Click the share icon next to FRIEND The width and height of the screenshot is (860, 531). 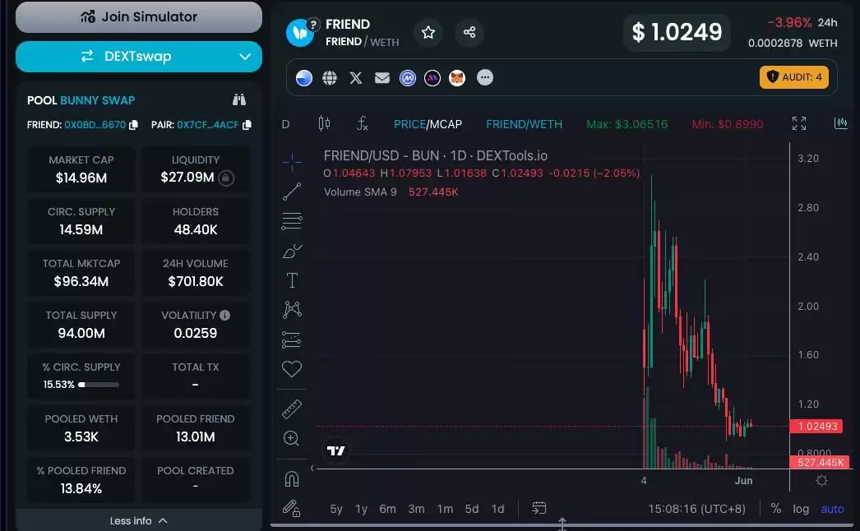click(x=469, y=31)
